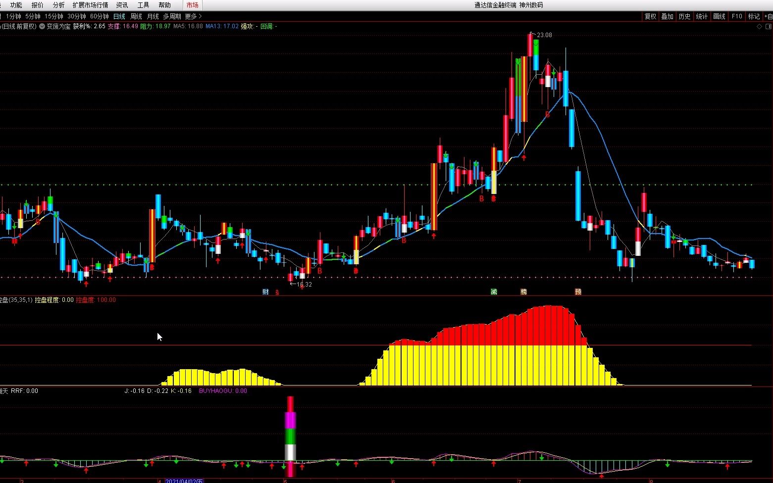The height and width of the screenshot is (483, 773).
Task: Open the 资讯 menu
Action: [x=122, y=5]
